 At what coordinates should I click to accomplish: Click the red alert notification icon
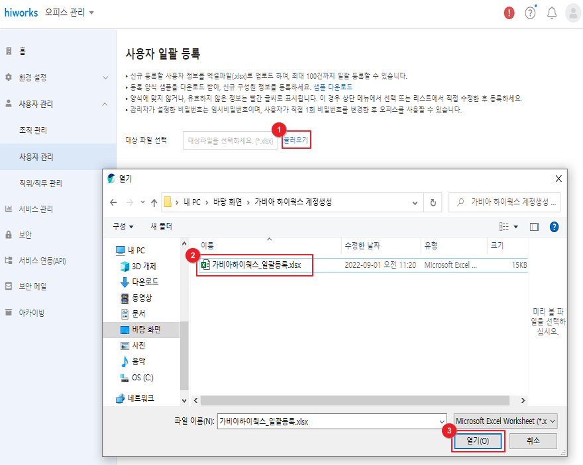pyautogui.click(x=509, y=13)
